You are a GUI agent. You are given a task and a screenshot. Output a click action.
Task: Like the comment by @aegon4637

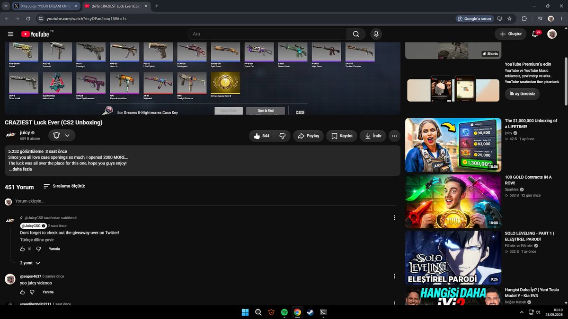(x=22, y=292)
